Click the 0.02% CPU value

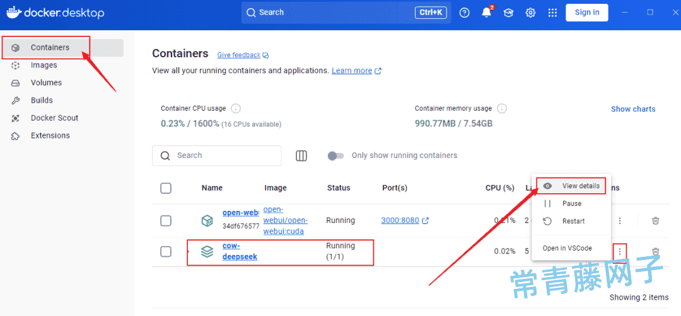click(x=505, y=251)
